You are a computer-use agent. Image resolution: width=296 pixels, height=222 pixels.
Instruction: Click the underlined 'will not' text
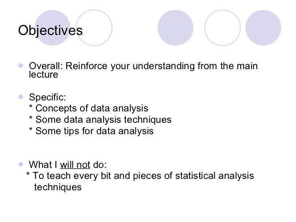75,165
